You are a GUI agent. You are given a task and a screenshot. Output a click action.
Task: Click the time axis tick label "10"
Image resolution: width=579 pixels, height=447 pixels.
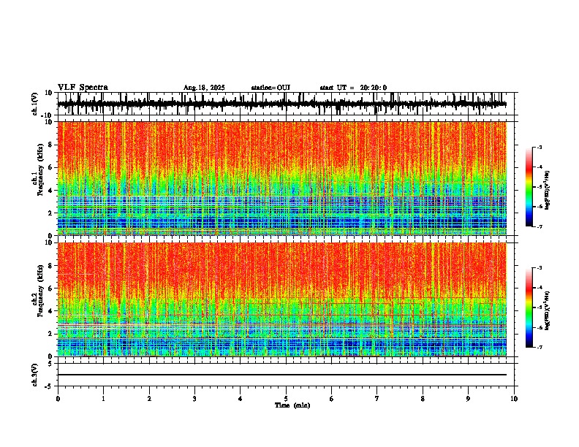pos(514,399)
